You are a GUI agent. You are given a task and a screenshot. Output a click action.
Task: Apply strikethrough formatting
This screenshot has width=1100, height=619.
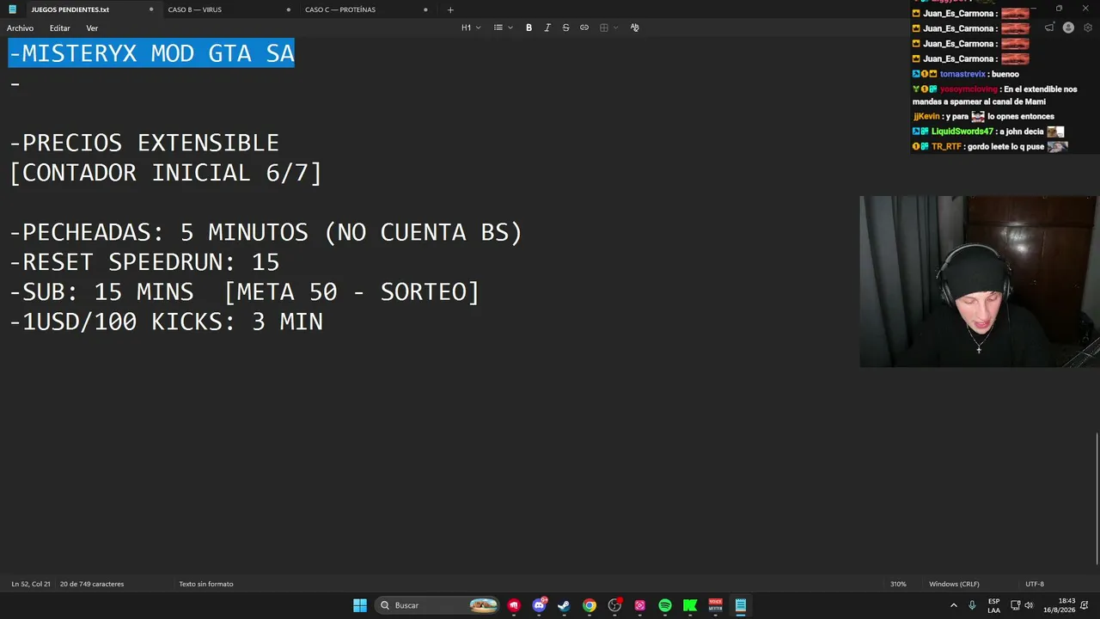coord(565,28)
